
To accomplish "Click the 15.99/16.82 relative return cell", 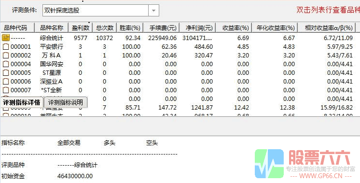I will (x=336, y=108).
